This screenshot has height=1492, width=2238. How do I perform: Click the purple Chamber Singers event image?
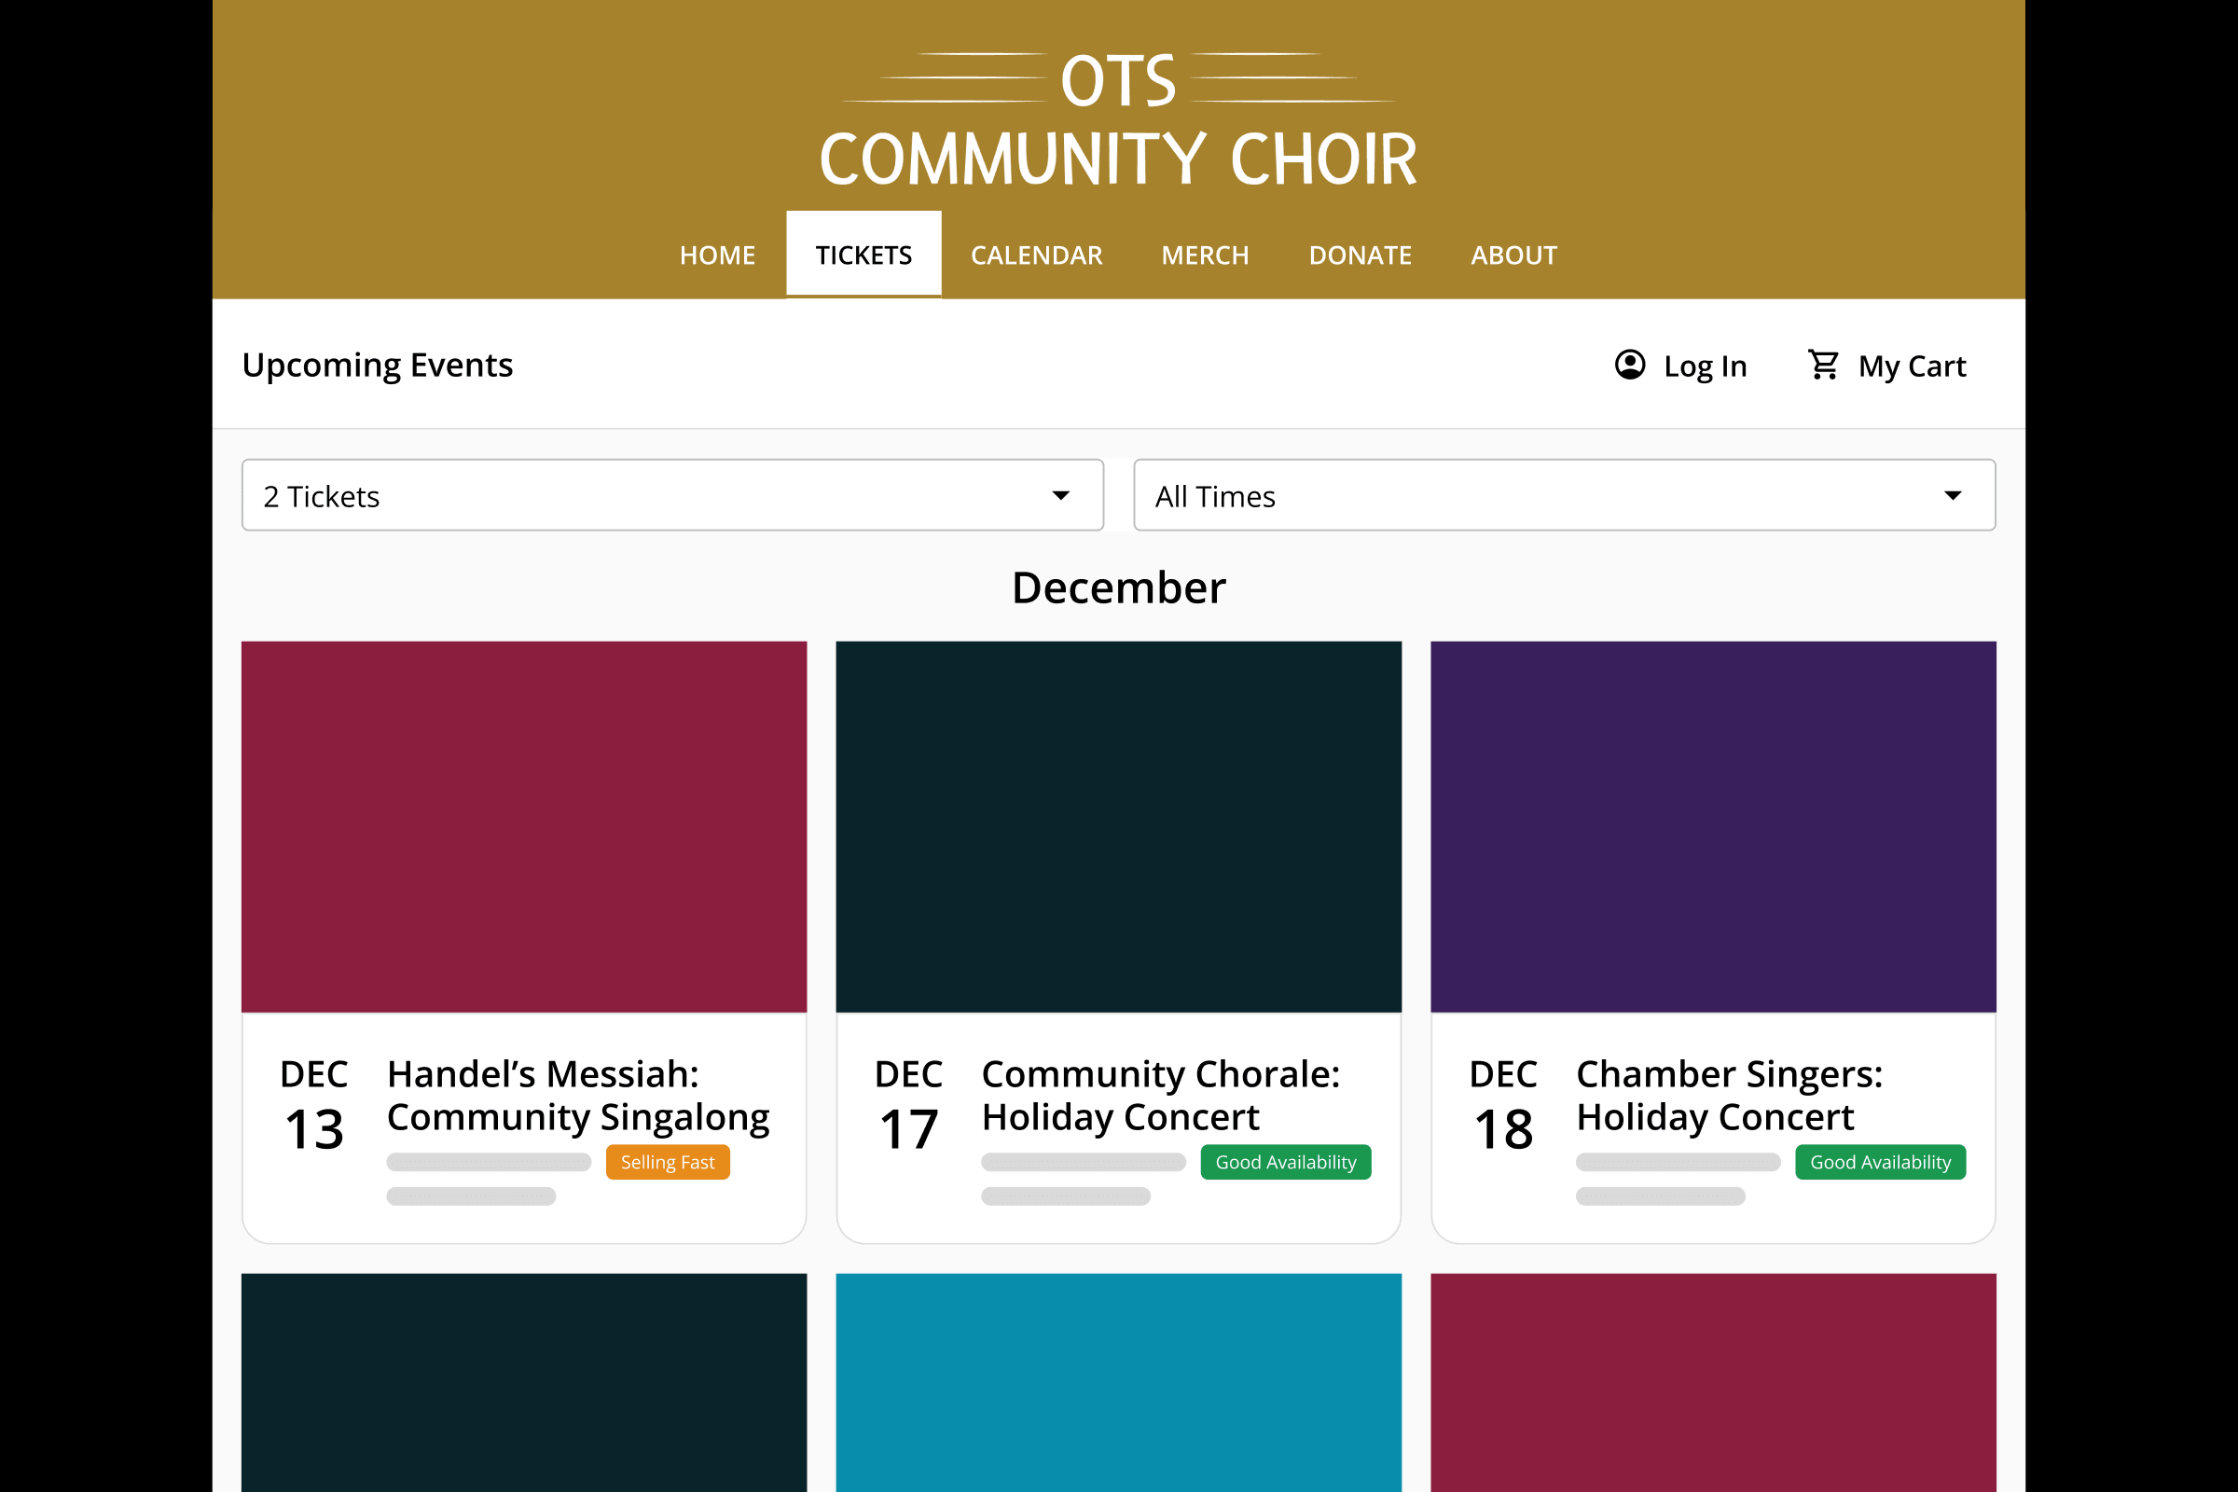point(1714,827)
